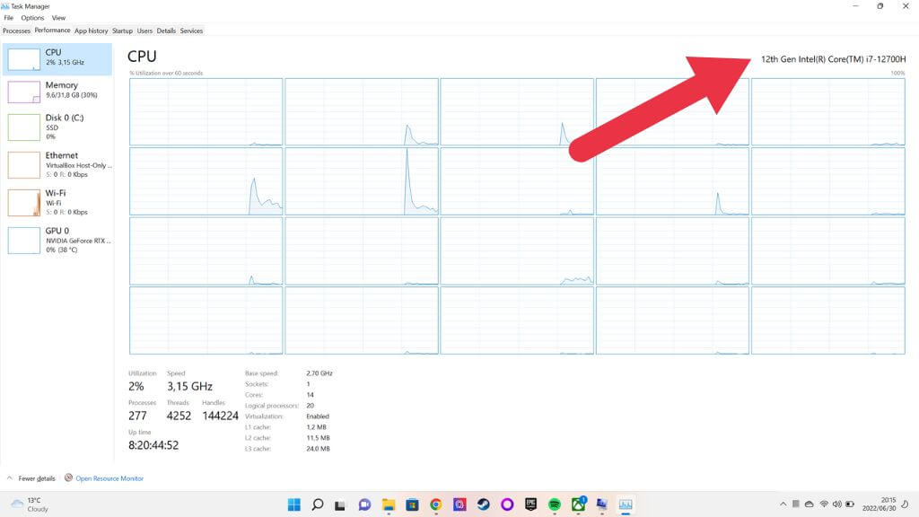The height and width of the screenshot is (517, 919).
Task: Open Microsoft Store from the taskbar
Action: click(x=412, y=504)
